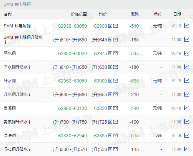Click the 涨跌 column header

135,14
